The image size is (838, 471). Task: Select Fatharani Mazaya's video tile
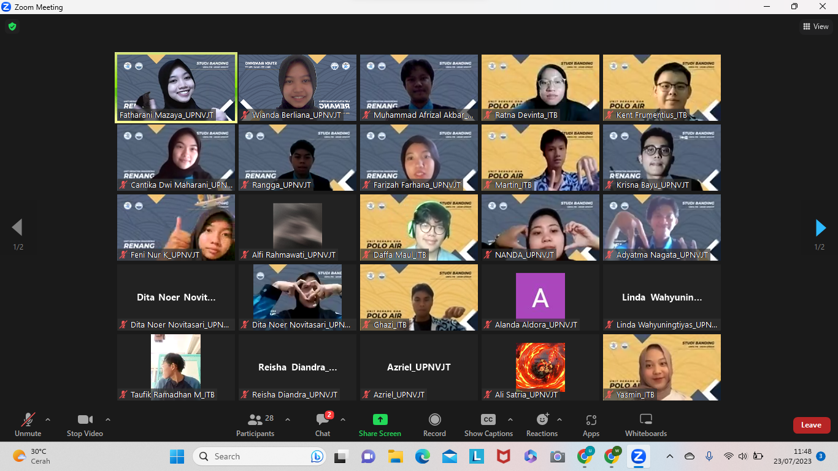point(176,86)
